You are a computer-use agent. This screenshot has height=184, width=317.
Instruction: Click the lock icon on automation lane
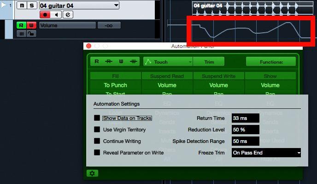(31, 33)
